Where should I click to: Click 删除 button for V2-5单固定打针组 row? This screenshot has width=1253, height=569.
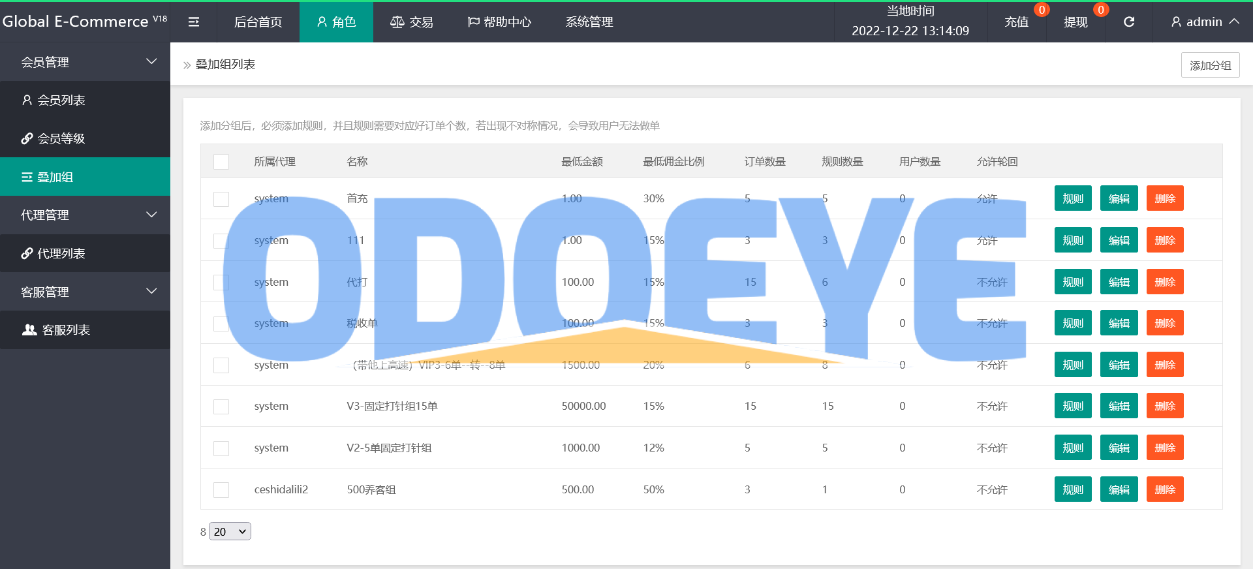pos(1165,448)
